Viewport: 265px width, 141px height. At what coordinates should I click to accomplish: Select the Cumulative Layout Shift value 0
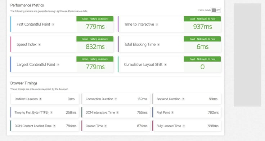pos(202,67)
